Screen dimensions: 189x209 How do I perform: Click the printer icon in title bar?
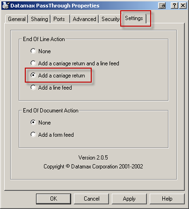tap(6, 6)
